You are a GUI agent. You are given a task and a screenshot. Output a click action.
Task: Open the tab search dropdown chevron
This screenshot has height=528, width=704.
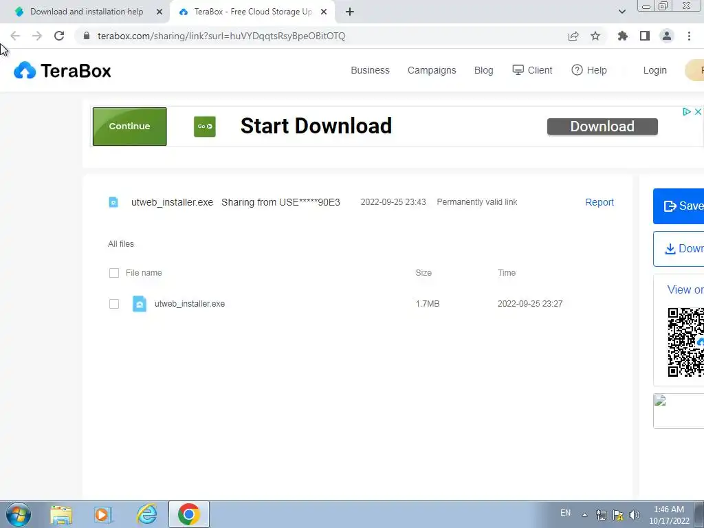[621, 12]
